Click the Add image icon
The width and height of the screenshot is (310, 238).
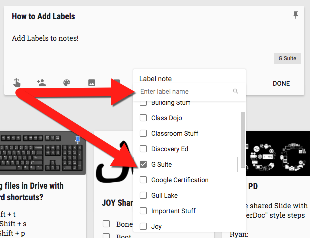[x=92, y=83]
